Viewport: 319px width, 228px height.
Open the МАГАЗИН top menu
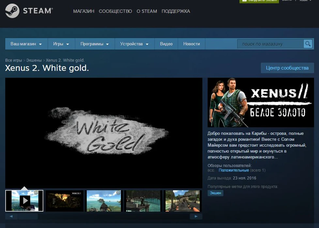point(84,11)
